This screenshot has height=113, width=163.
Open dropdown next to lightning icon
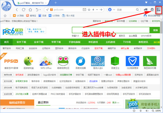tap(97, 10)
